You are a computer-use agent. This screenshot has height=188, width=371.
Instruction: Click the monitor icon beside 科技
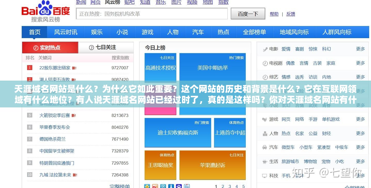coord(265,176)
